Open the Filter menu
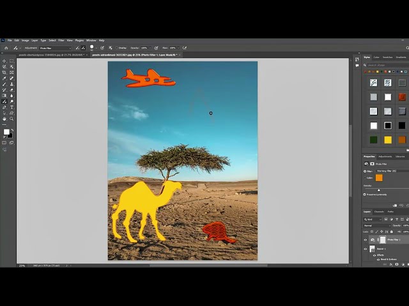This screenshot has height=306, width=409. tap(61, 40)
